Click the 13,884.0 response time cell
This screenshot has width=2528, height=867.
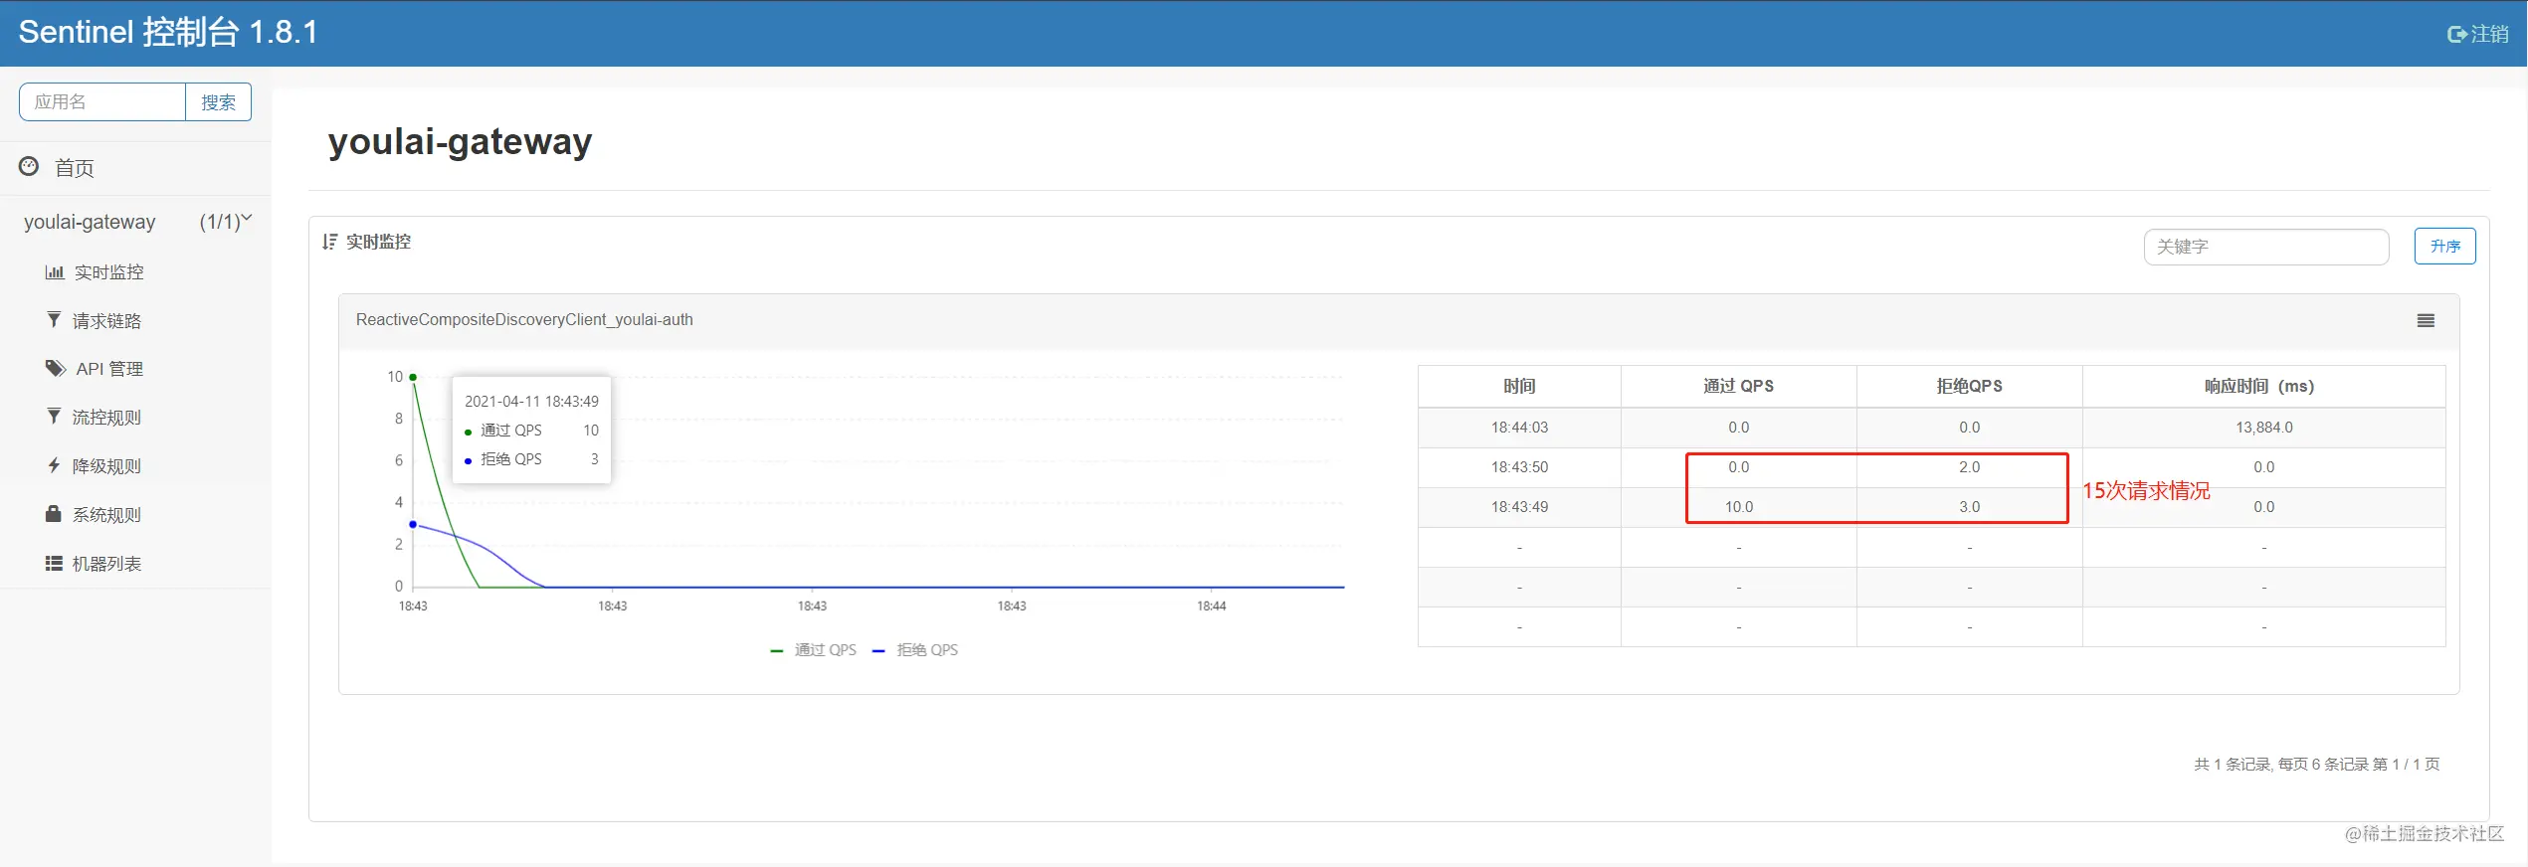click(x=2263, y=428)
